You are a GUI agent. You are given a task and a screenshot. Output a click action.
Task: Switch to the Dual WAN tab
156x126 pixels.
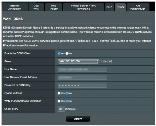[x=36, y=7]
